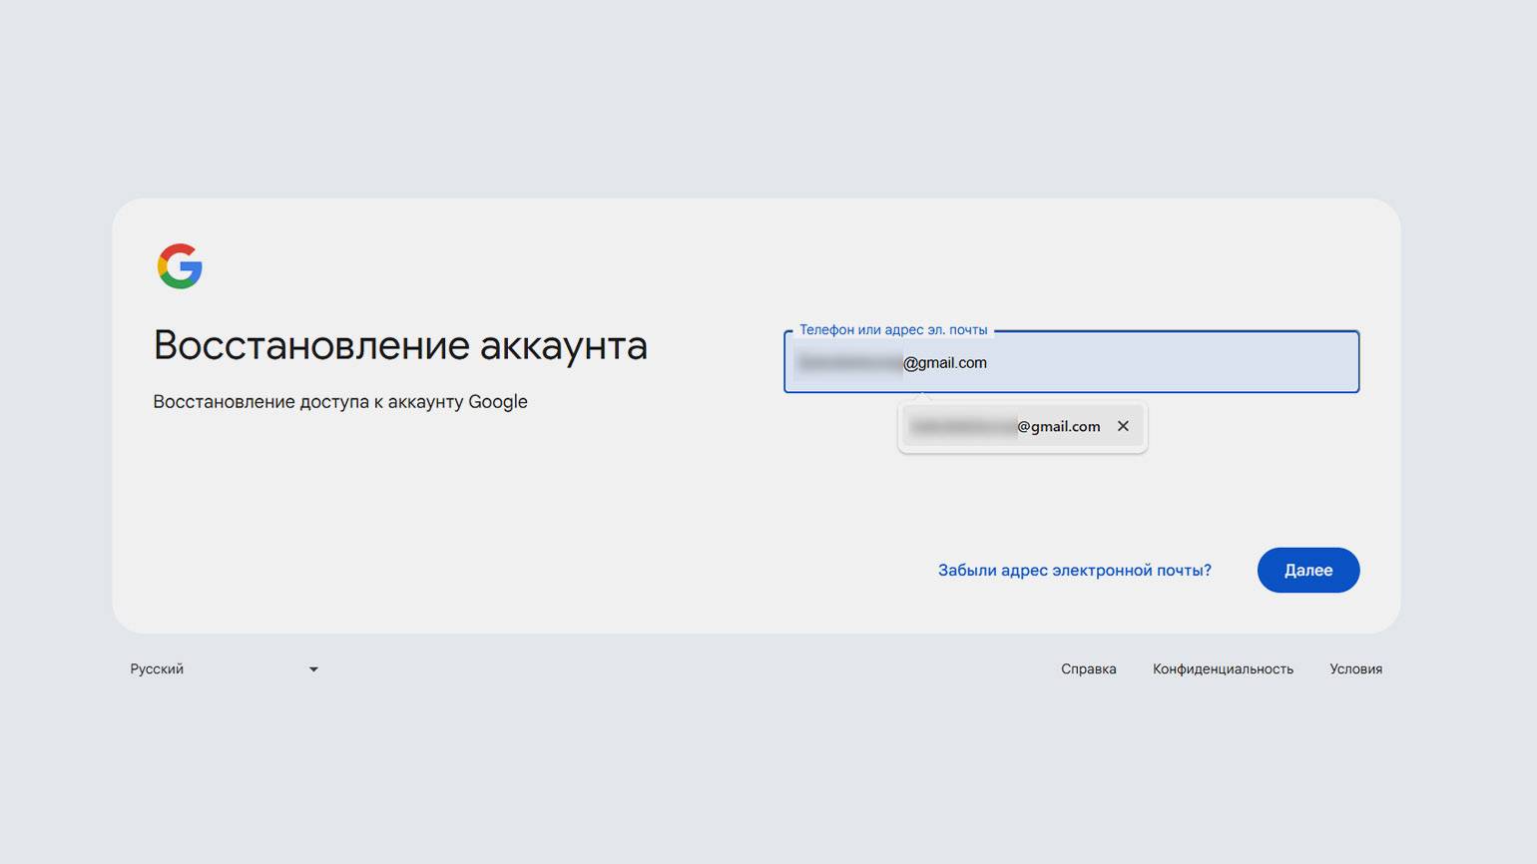This screenshot has width=1537, height=864.
Task: Click the Google logo
Action: click(180, 266)
